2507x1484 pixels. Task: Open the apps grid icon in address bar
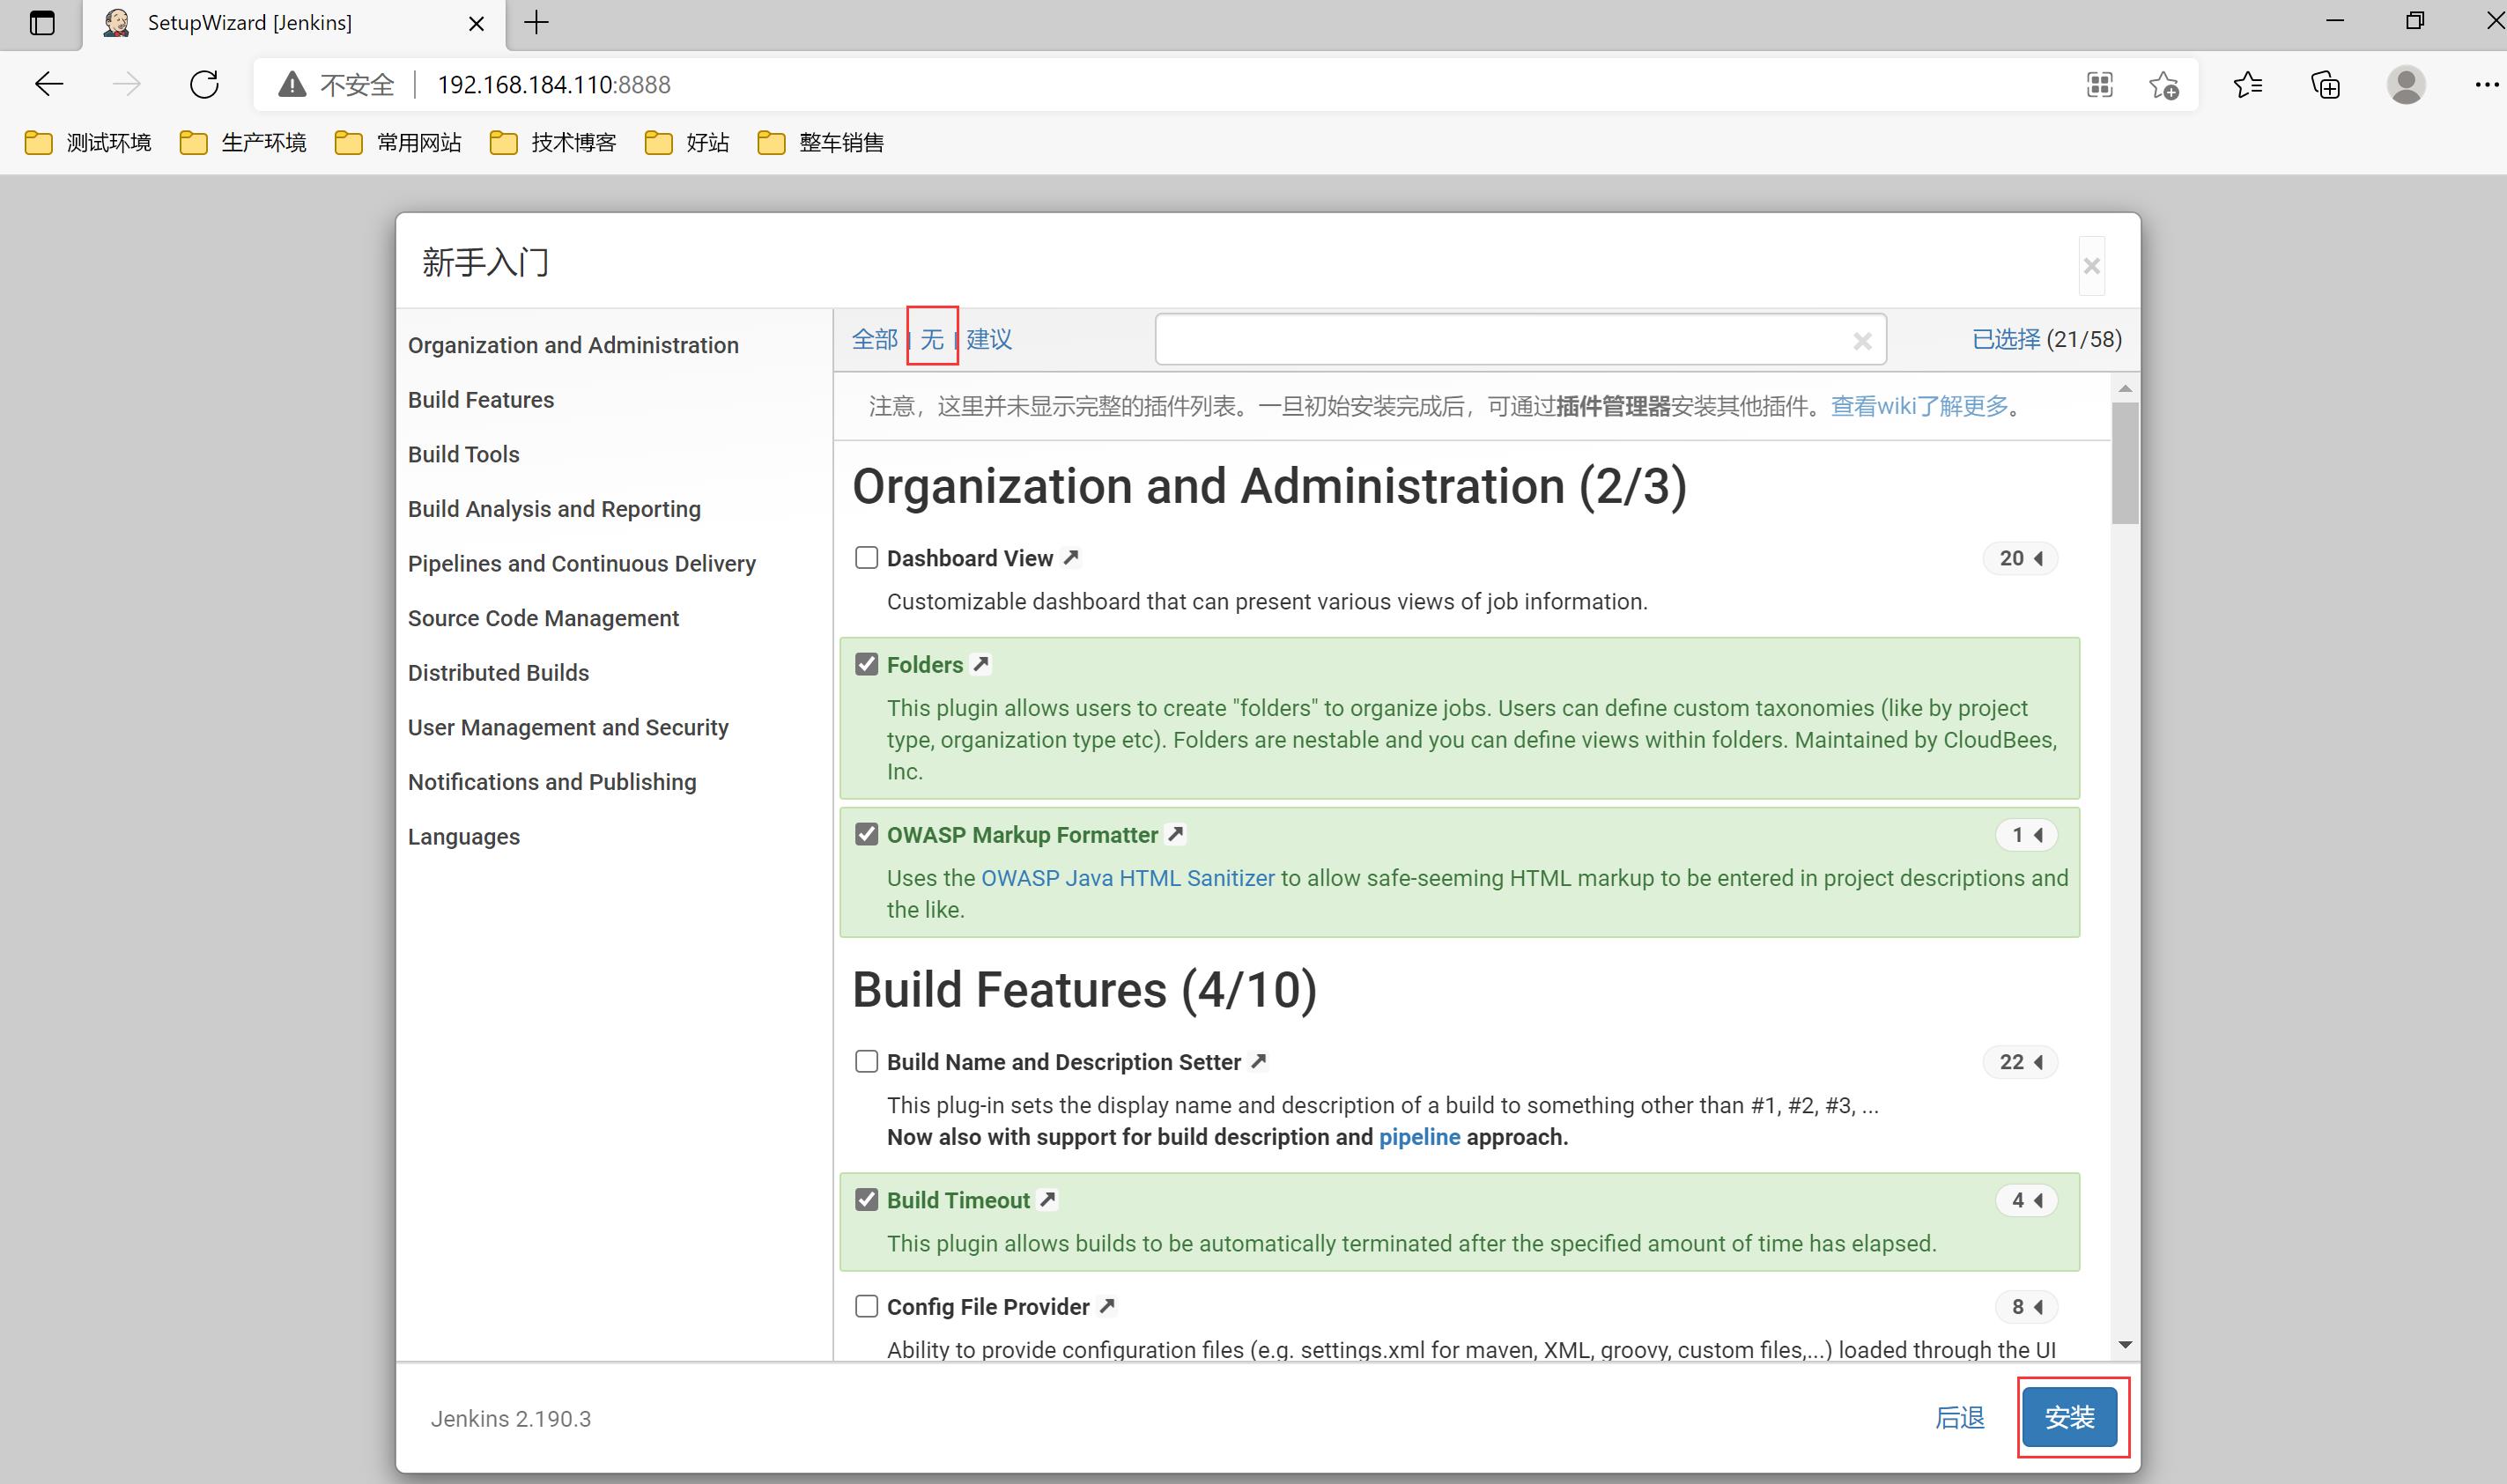[2100, 85]
